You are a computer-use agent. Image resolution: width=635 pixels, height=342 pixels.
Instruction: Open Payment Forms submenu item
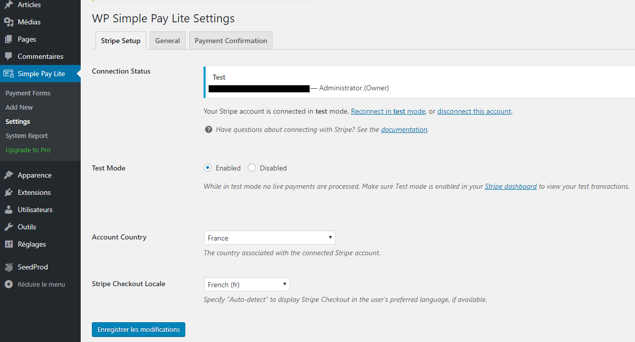tap(28, 93)
